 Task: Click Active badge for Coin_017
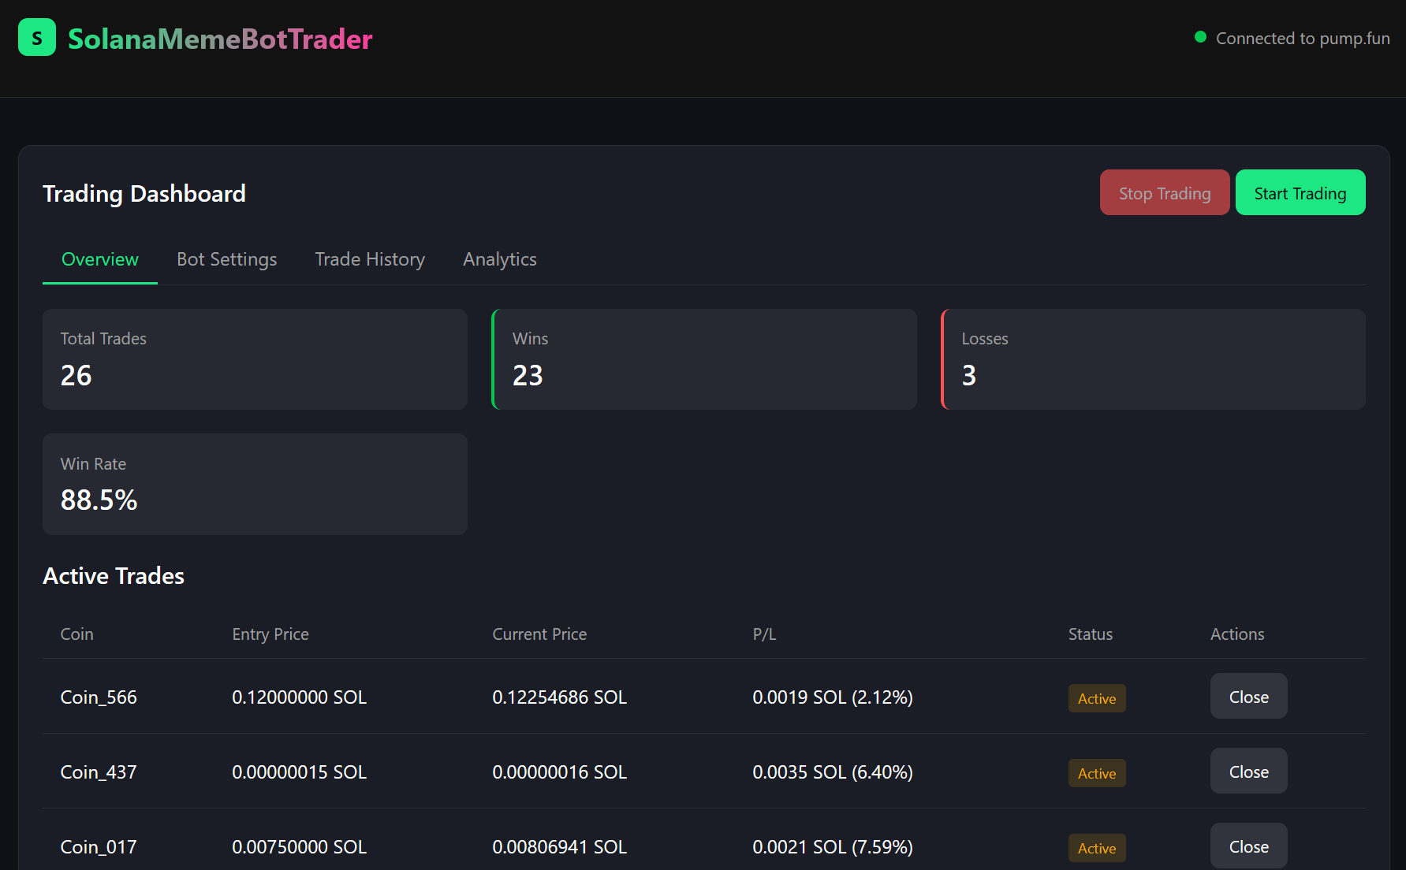point(1097,848)
